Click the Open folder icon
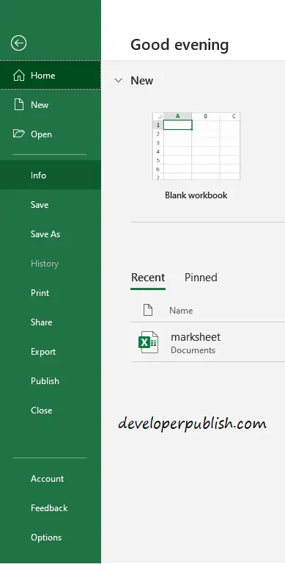Viewport: 285px width, 564px height. (x=18, y=134)
